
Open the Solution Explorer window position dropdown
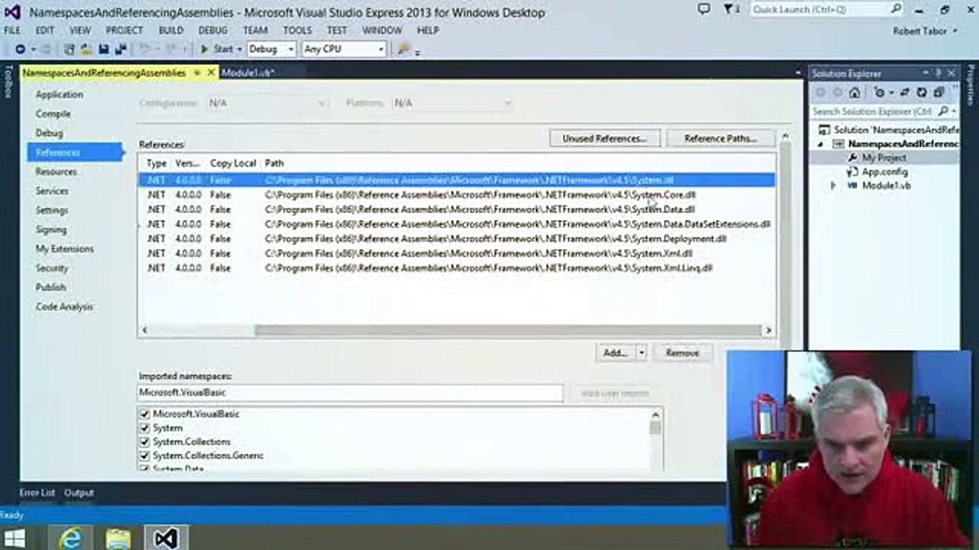(x=927, y=73)
